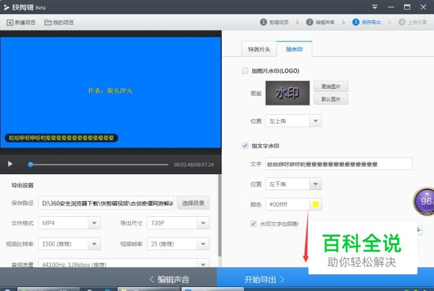
Task: Select step 3 保存导出
Action: pyautogui.click(x=367, y=22)
